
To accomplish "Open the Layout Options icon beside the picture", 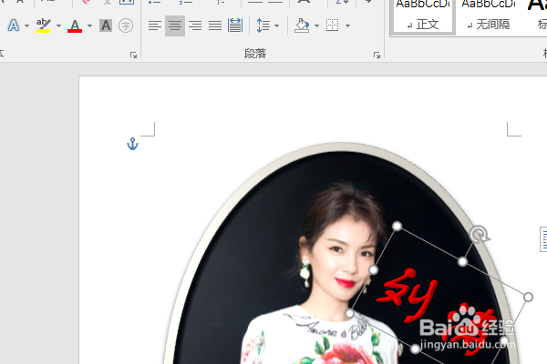I will point(543,239).
